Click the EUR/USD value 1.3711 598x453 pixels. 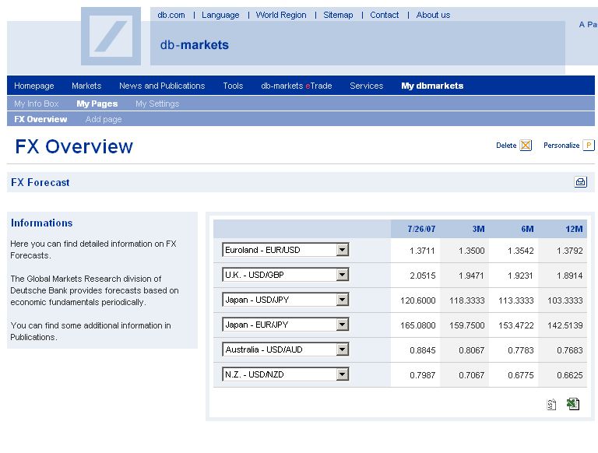point(422,251)
